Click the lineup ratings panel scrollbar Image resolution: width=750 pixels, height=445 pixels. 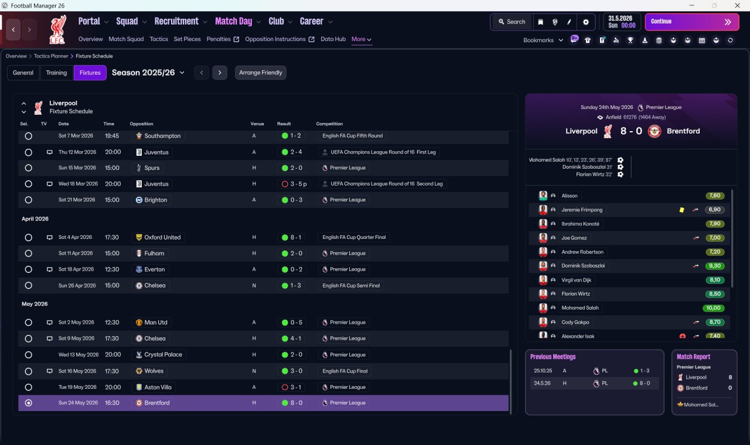733,238
